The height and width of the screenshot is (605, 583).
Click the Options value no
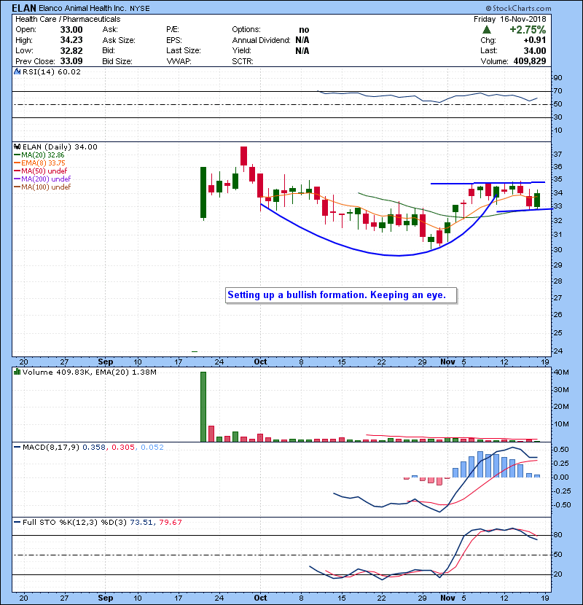pos(304,30)
